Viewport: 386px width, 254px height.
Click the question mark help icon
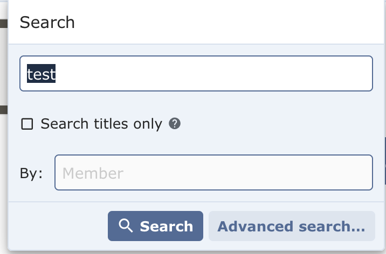[x=175, y=124]
